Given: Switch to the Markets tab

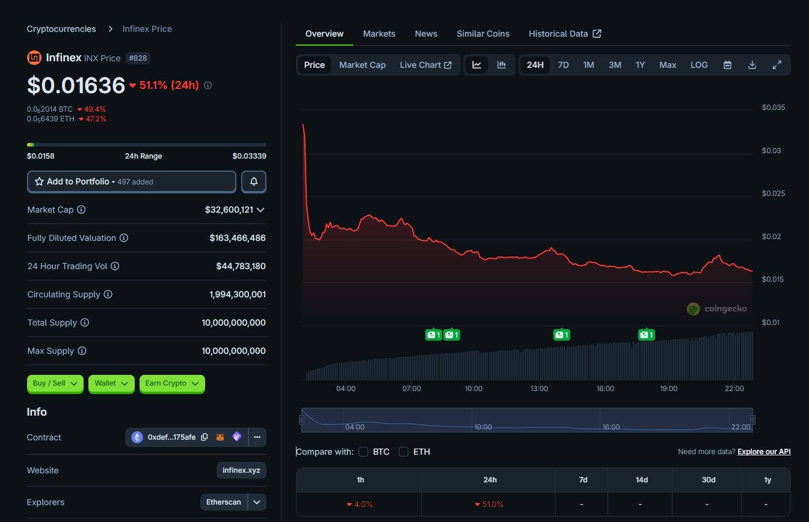Looking at the screenshot, I should pos(379,34).
